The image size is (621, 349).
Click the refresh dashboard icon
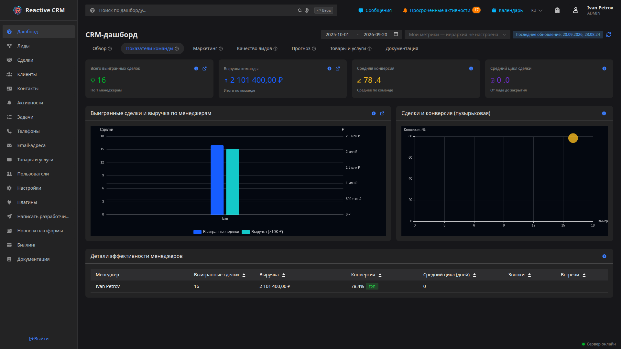click(x=609, y=35)
